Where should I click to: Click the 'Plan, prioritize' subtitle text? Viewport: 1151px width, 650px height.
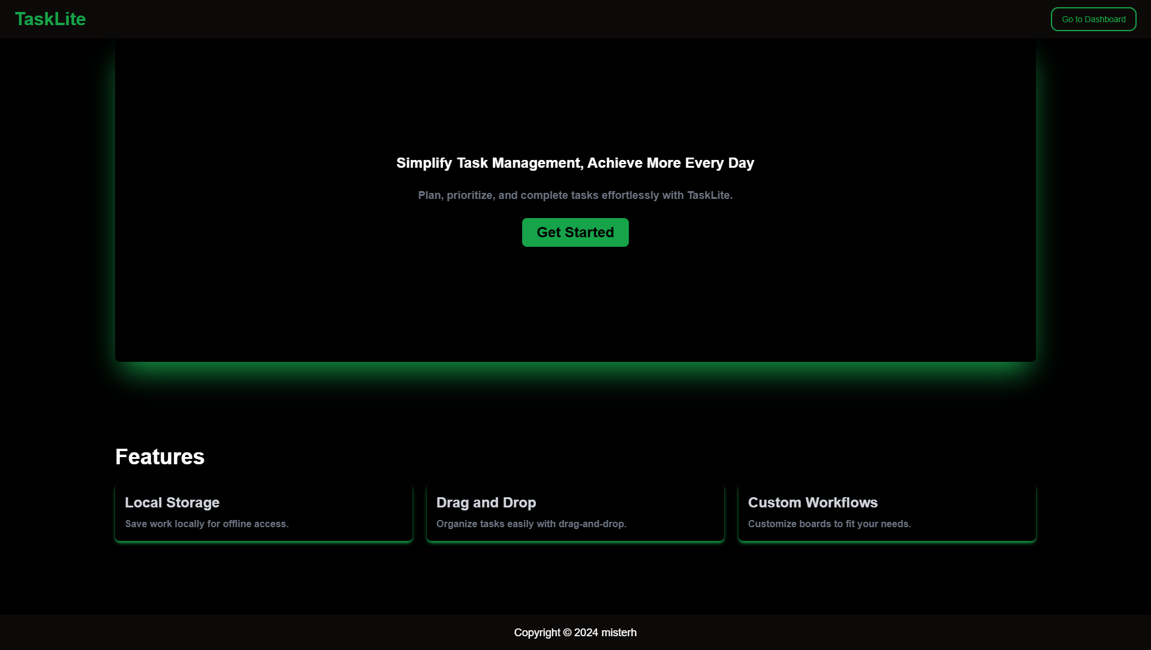coord(574,195)
